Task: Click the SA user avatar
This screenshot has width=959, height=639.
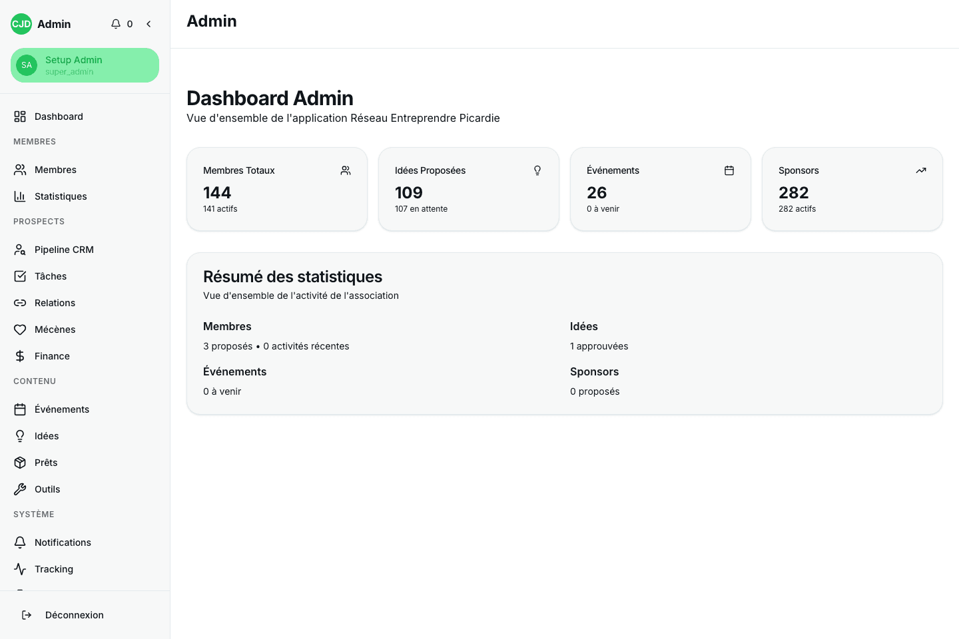Action: point(27,65)
